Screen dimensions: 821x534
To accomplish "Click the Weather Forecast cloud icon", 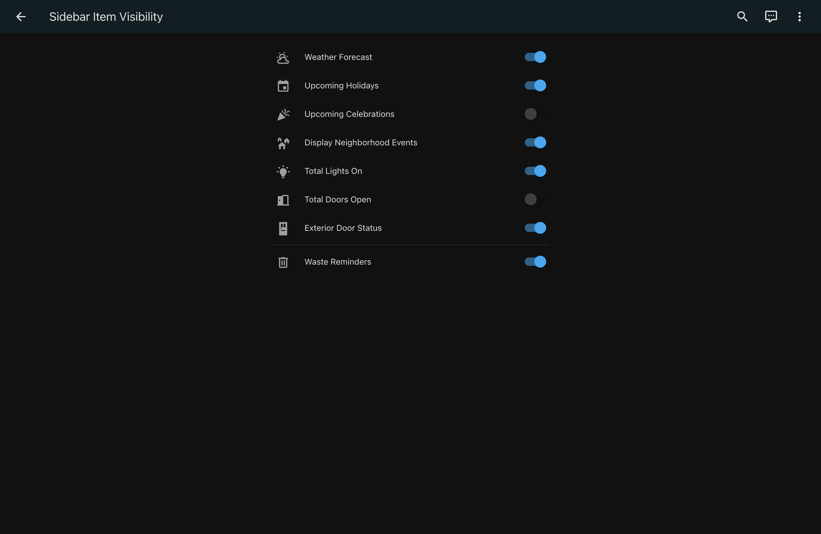I will point(283,57).
